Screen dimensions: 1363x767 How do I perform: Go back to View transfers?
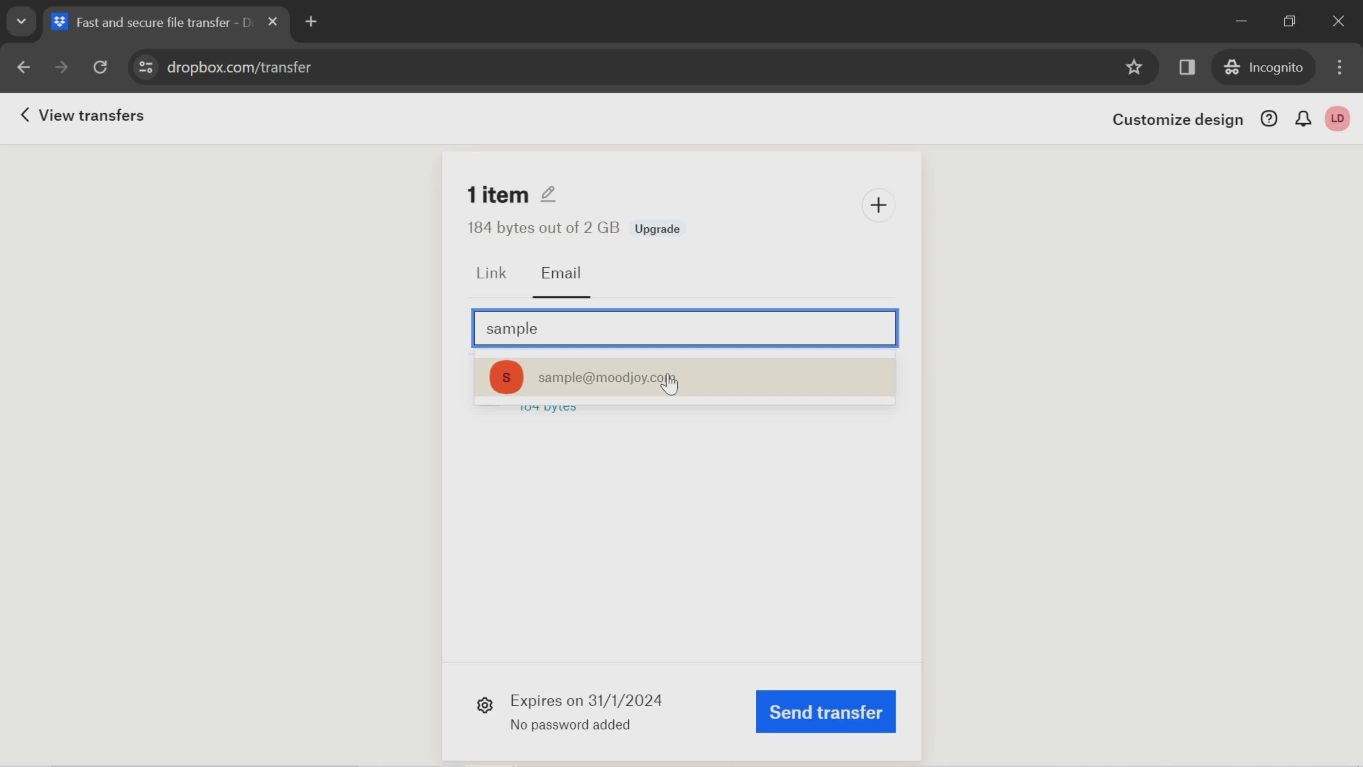[82, 115]
